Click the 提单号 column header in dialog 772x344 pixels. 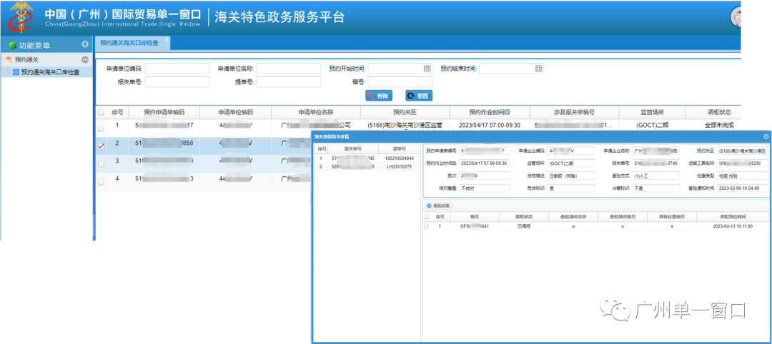point(400,149)
